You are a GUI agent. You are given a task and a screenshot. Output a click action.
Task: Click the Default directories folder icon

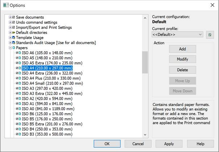point(14,33)
